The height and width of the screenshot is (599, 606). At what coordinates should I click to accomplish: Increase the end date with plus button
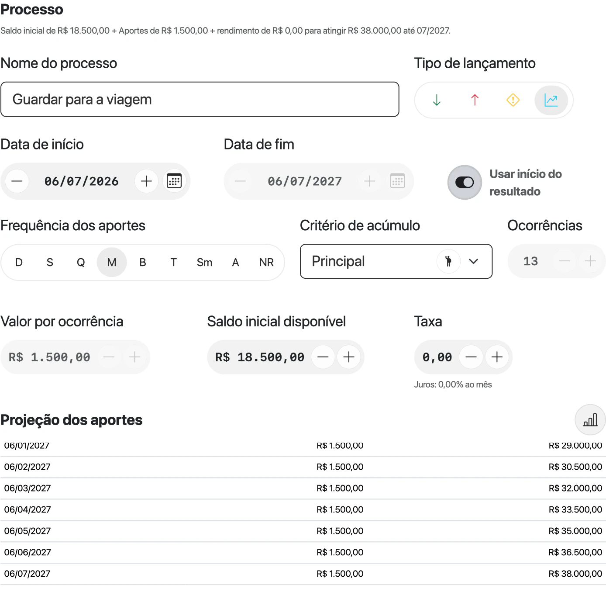pos(370,181)
